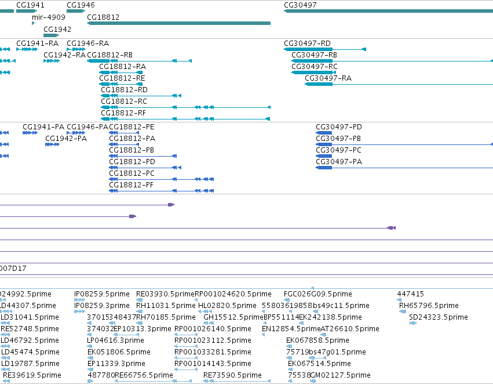The height and width of the screenshot is (384, 493).
Task: Open the mir-4909 gene label
Action: click(x=49, y=17)
